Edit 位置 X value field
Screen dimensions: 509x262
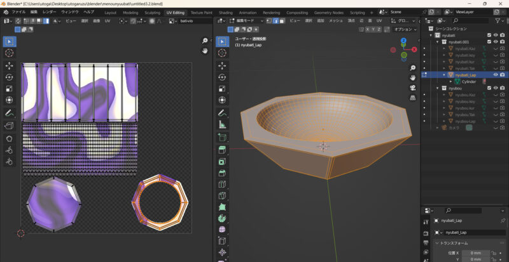tap(475, 253)
